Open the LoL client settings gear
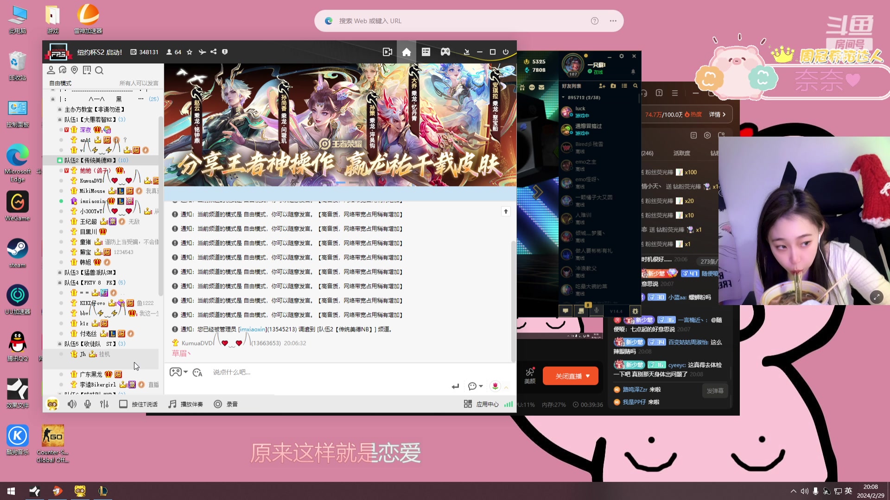This screenshot has width=890, height=500. click(622, 56)
